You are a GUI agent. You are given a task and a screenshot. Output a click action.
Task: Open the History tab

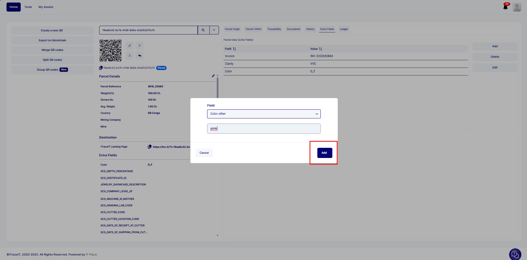point(310,29)
